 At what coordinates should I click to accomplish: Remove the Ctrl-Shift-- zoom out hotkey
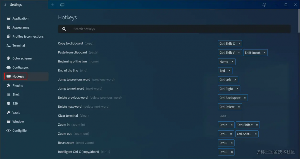[255, 134]
